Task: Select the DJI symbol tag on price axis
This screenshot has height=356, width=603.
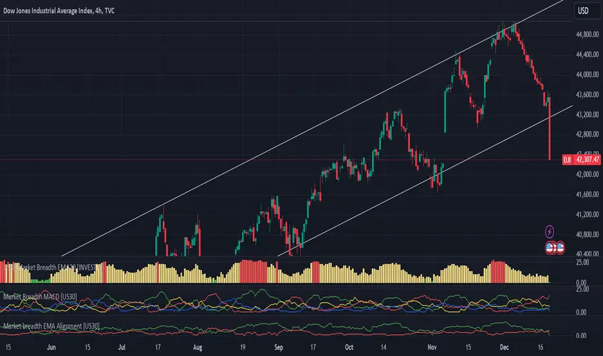Action: [567, 159]
